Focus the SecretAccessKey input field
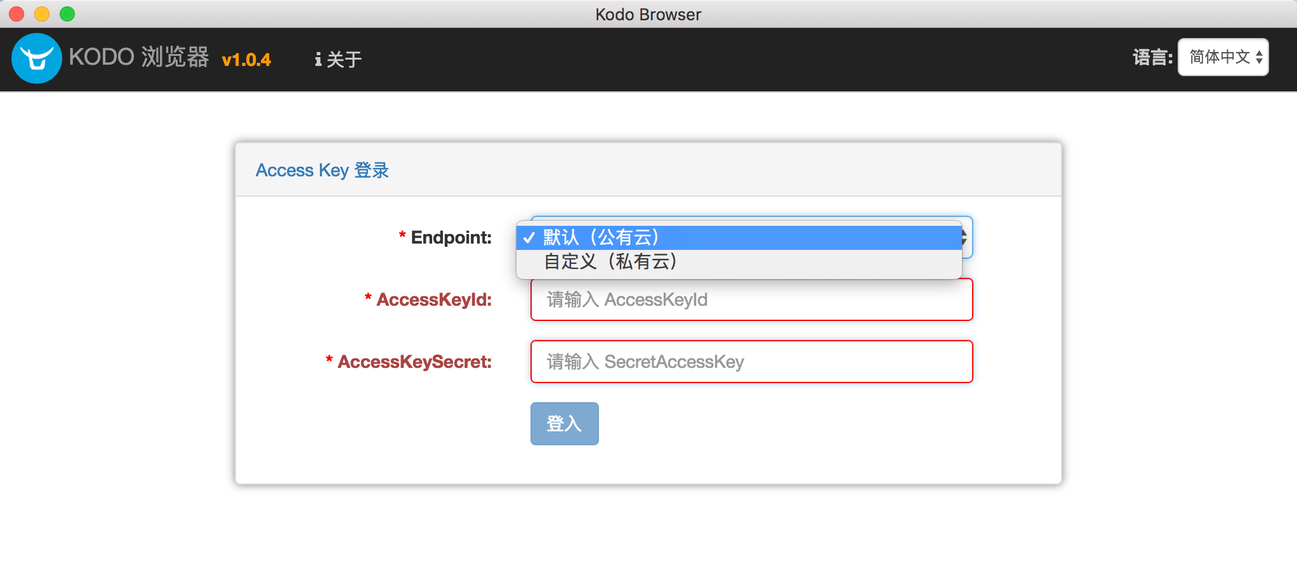Viewport: 1297px width, 562px height. [x=751, y=362]
